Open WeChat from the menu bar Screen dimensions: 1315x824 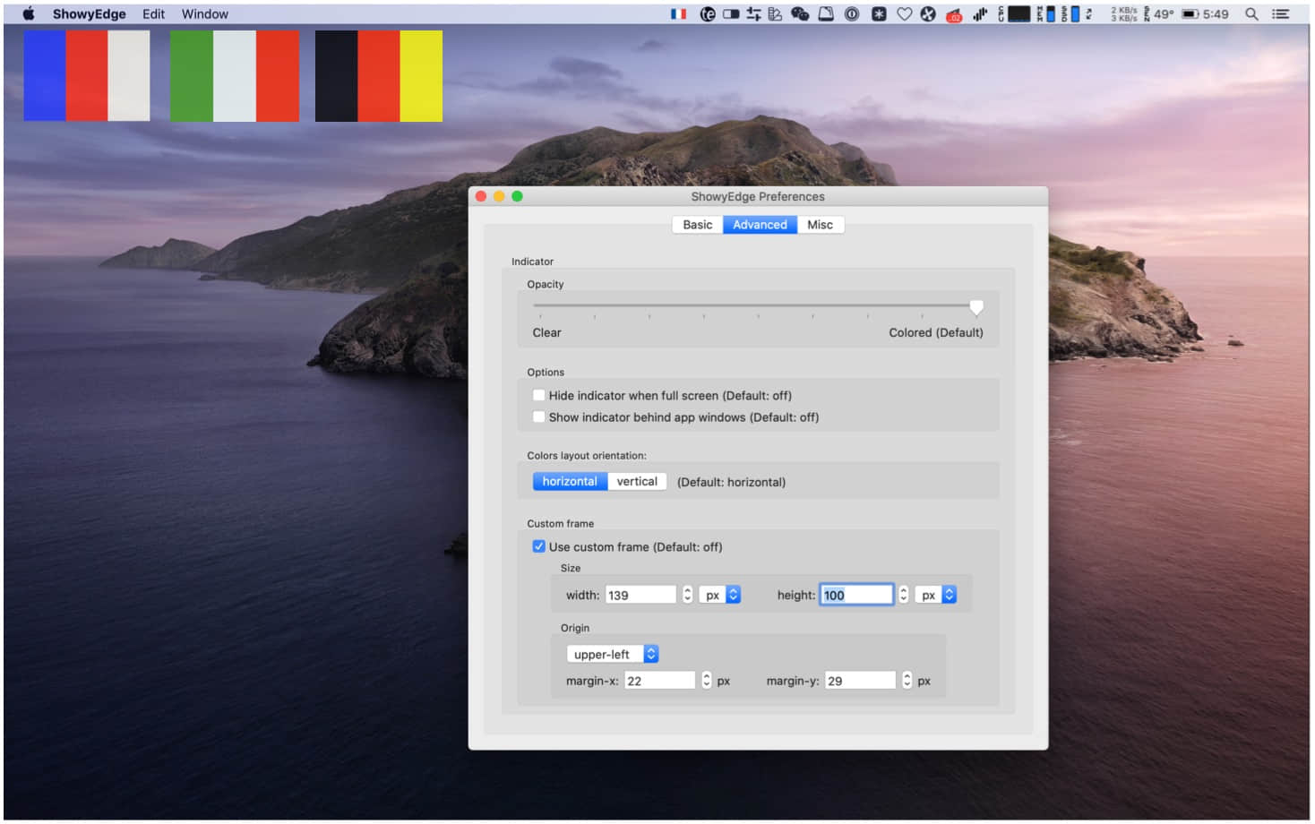click(800, 14)
